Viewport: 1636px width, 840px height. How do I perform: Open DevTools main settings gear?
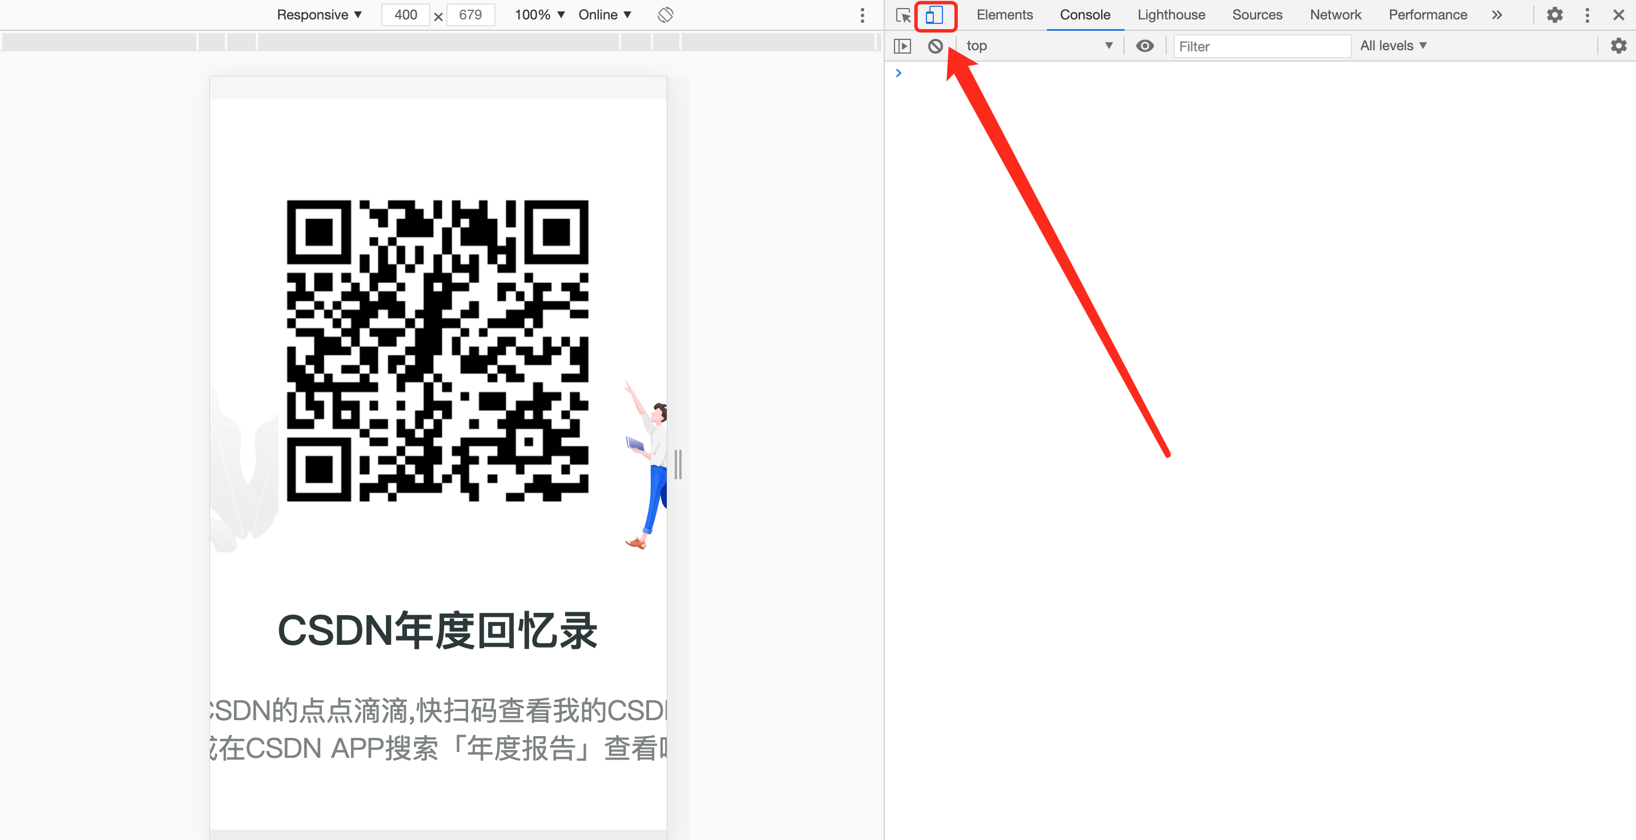click(1554, 15)
